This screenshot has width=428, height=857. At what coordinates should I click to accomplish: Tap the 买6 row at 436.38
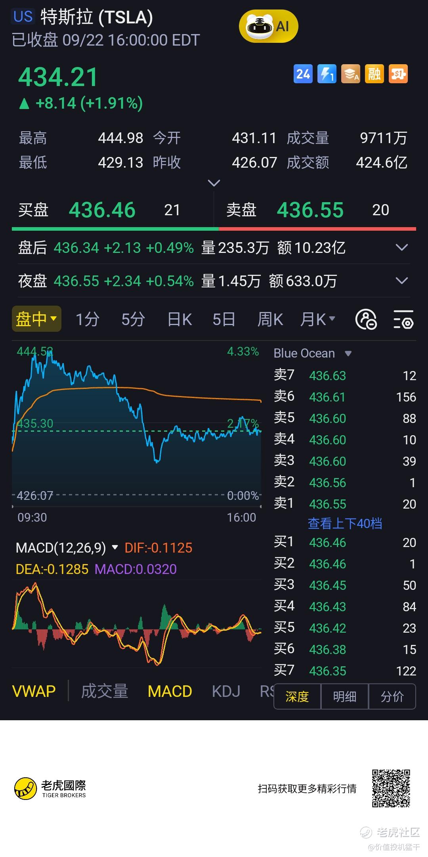pos(345,649)
